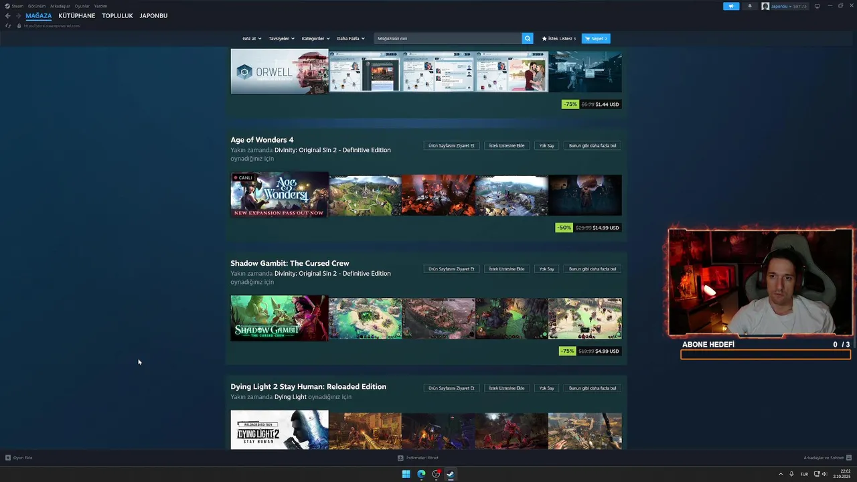The height and width of the screenshot is (482, 857).
Task: Click the Mağazada ara search field
Action: (448, 39)
